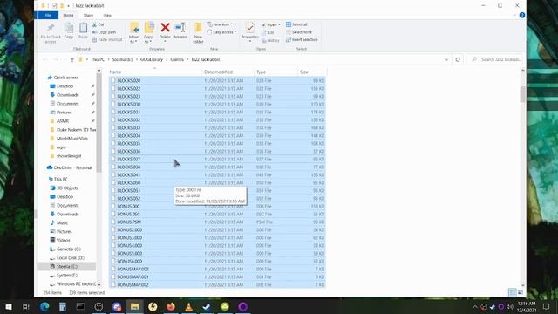The height and width of the screenshot is (314, 558).
Task: Switch to details view layout icon
Action: [x=512, y=292]
